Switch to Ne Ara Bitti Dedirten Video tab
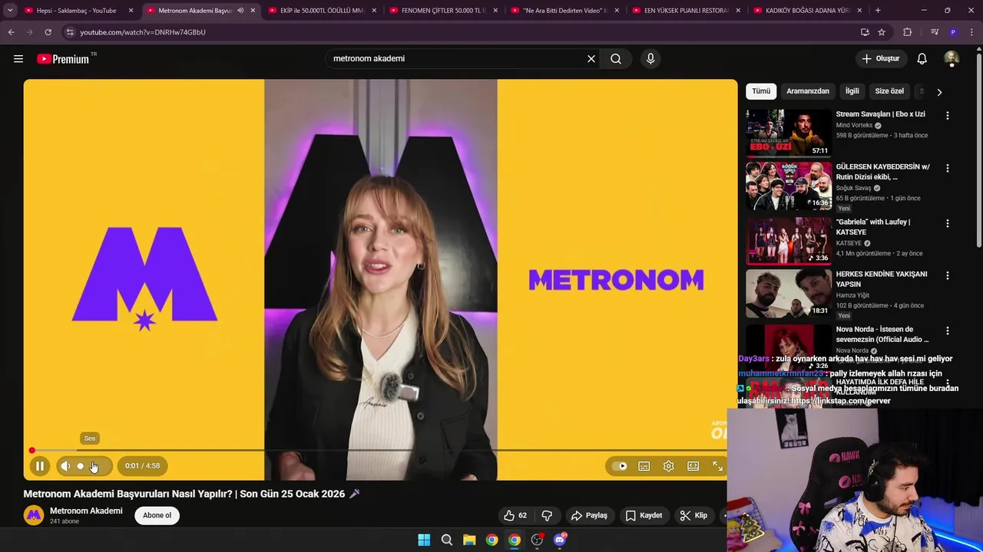Screen dimensions: 983x552 click(566, 11)
